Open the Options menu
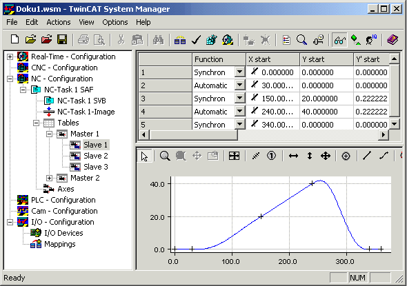The image size is (407, 286). coord(115,22)
